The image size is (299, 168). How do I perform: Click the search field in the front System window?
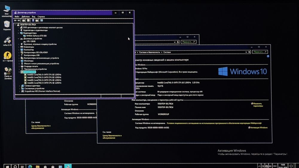[260, 52]
